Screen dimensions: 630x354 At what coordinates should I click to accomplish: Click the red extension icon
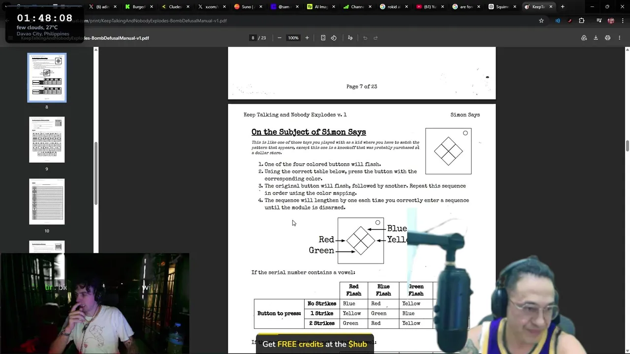point(569,21)
